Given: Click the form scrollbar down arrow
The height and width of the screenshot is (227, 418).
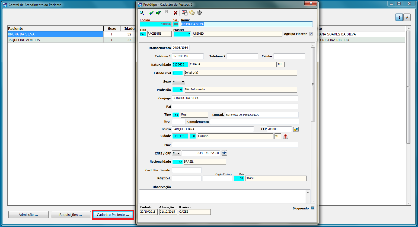Looking at the screenshot, I should tap(313, 201).
